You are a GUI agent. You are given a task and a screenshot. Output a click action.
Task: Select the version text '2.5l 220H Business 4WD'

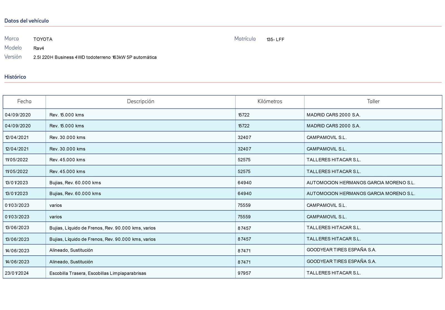pos(59,57)
